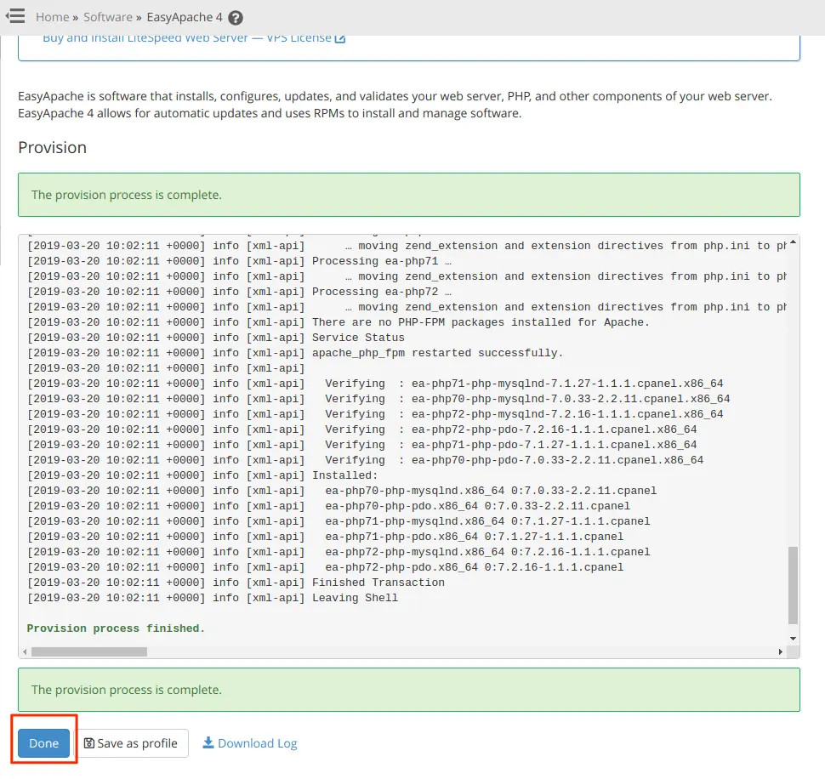Click the down arrow on the log scrollbar
825x779 pixels.
click(x=792, y=638)
